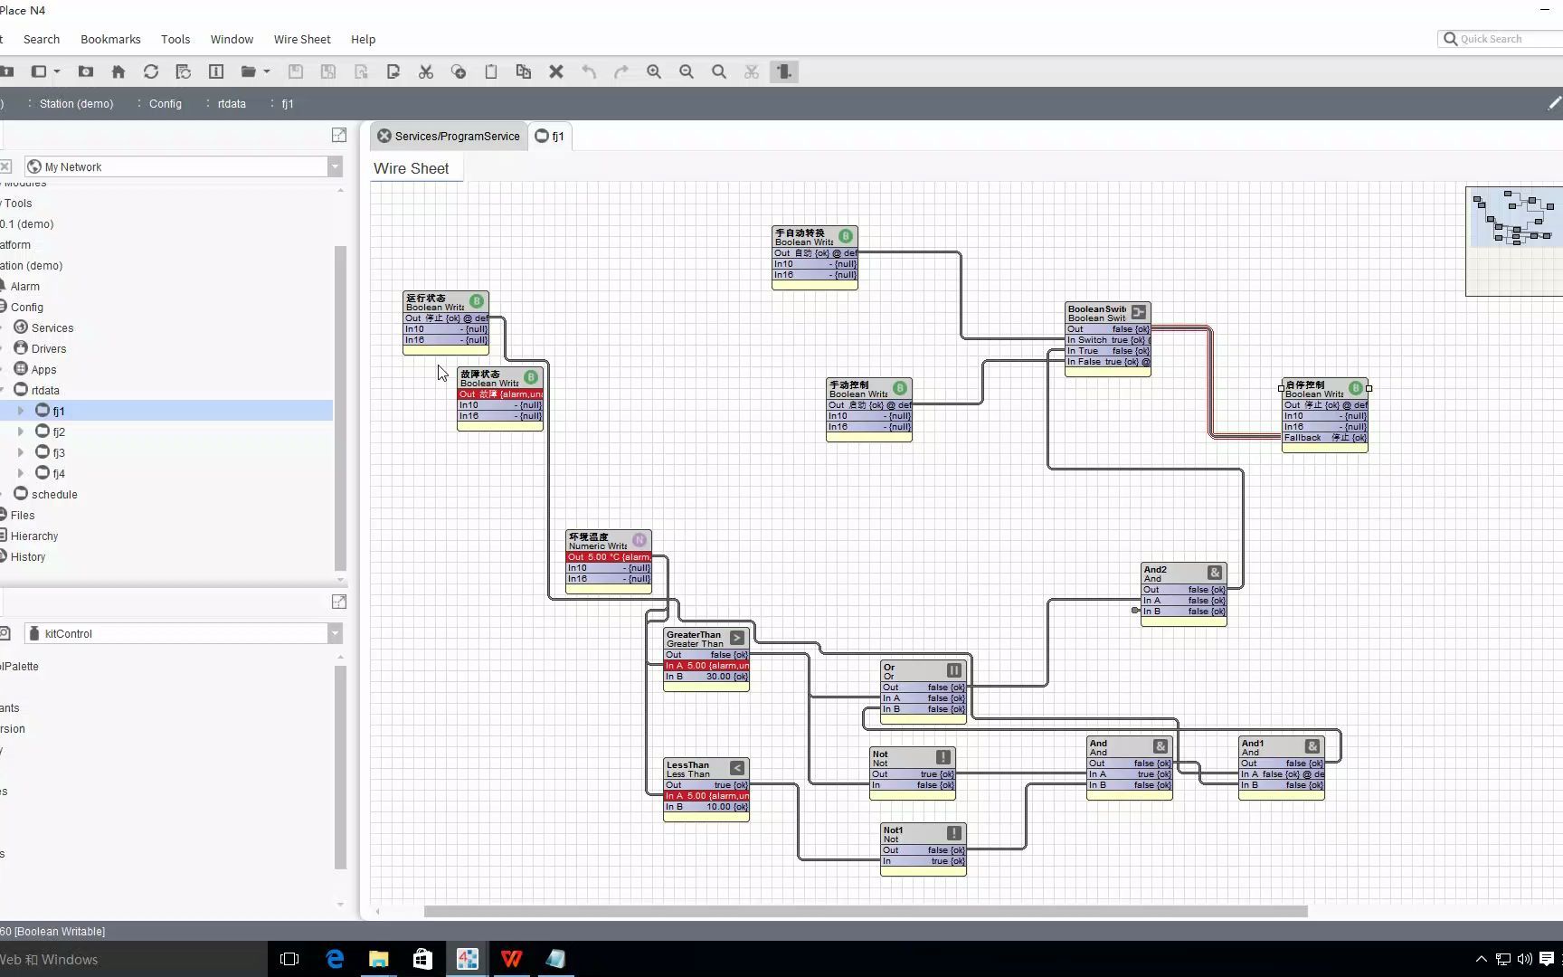Click the first save disk icon
This screenshot has width=1563, height=977.
[296, 71]
